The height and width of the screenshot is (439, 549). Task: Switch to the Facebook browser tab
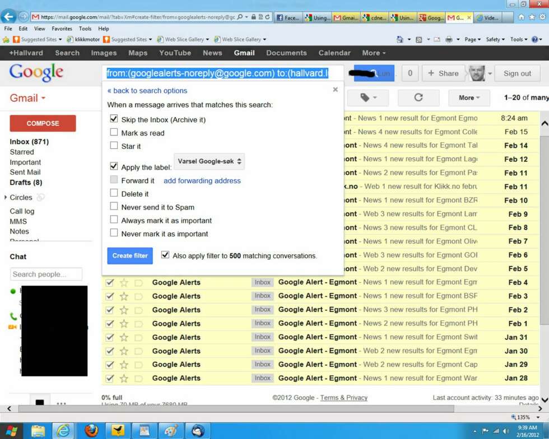288,17
